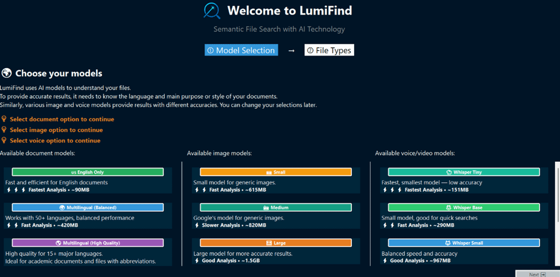Click lightbulb icon next to document option hint
This screenshot has width=560, height=277.
pos(4,119)
